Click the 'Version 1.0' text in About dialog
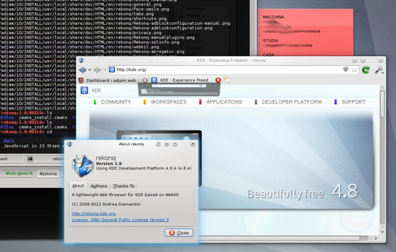396x252 pixels. [108, 164]
